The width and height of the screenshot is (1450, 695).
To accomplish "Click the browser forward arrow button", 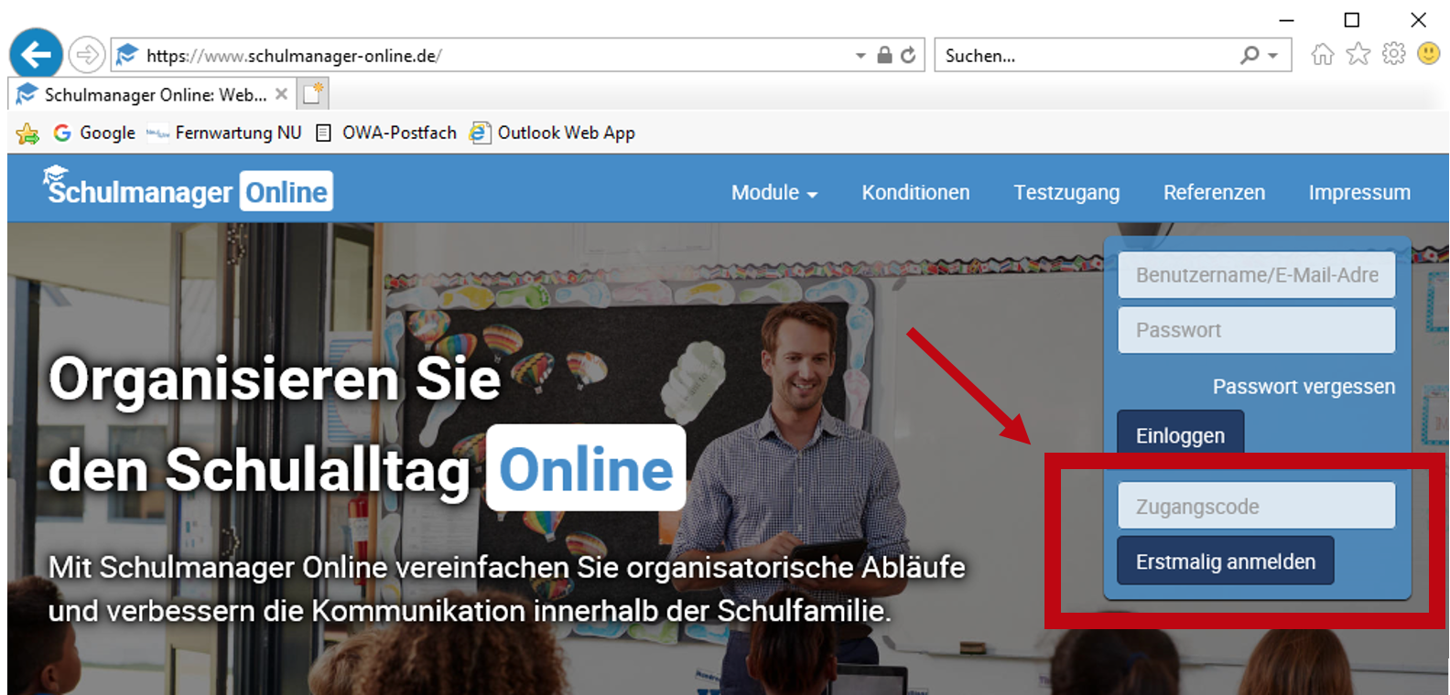I will point(87,55).
